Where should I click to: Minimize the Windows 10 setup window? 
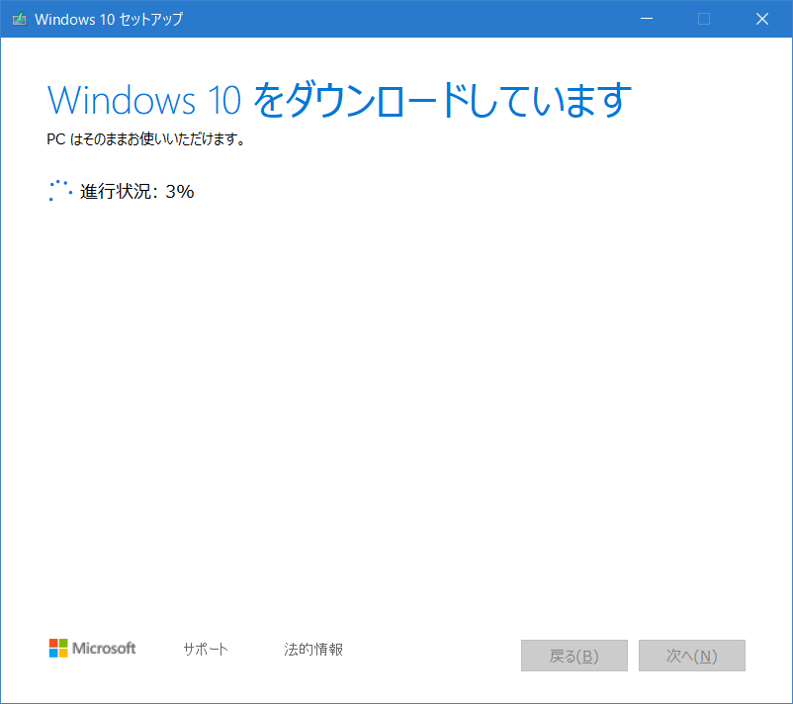click(x=647, y=19)
